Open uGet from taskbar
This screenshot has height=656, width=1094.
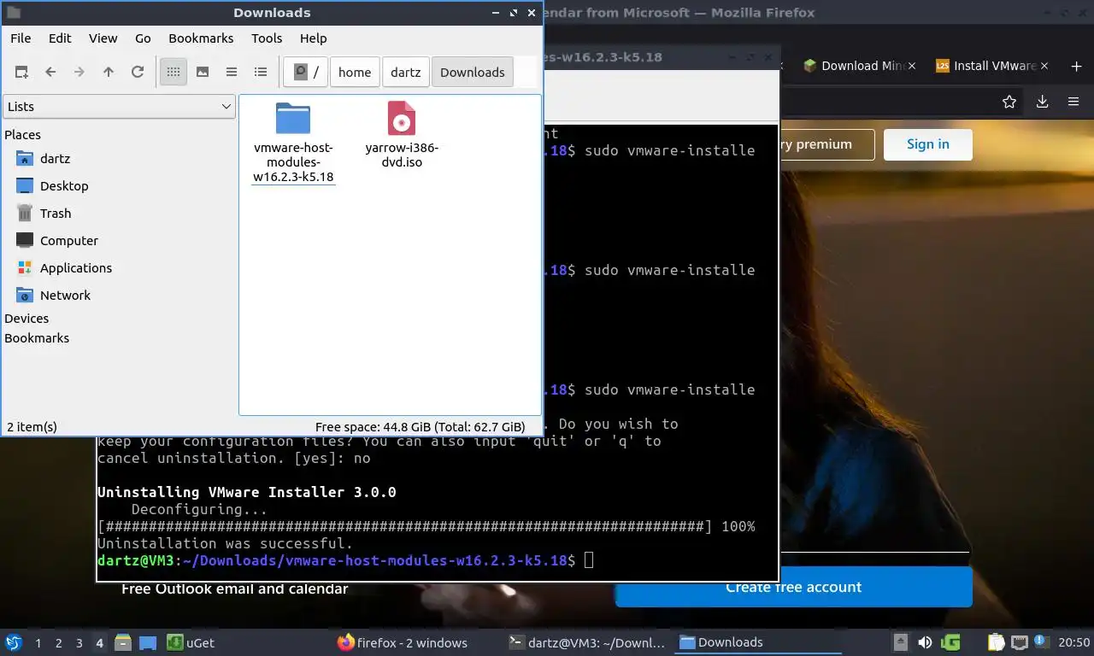pyautogui.click(x=191, y=642)
